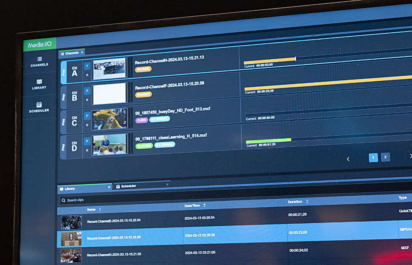Toggle R mode on channel A
This screenshot has width=412, height=265.
[x=87, y=75]
